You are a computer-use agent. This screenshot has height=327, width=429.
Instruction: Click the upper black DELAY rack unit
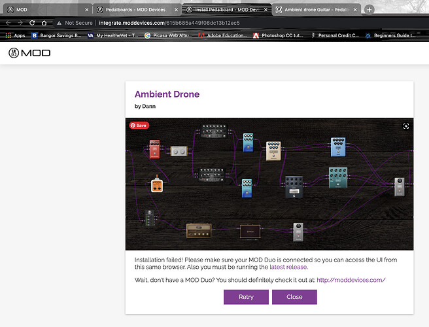(x=214, y=131)
